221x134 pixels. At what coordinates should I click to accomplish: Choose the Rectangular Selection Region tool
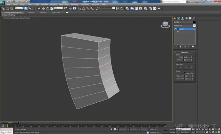(34, 8)
